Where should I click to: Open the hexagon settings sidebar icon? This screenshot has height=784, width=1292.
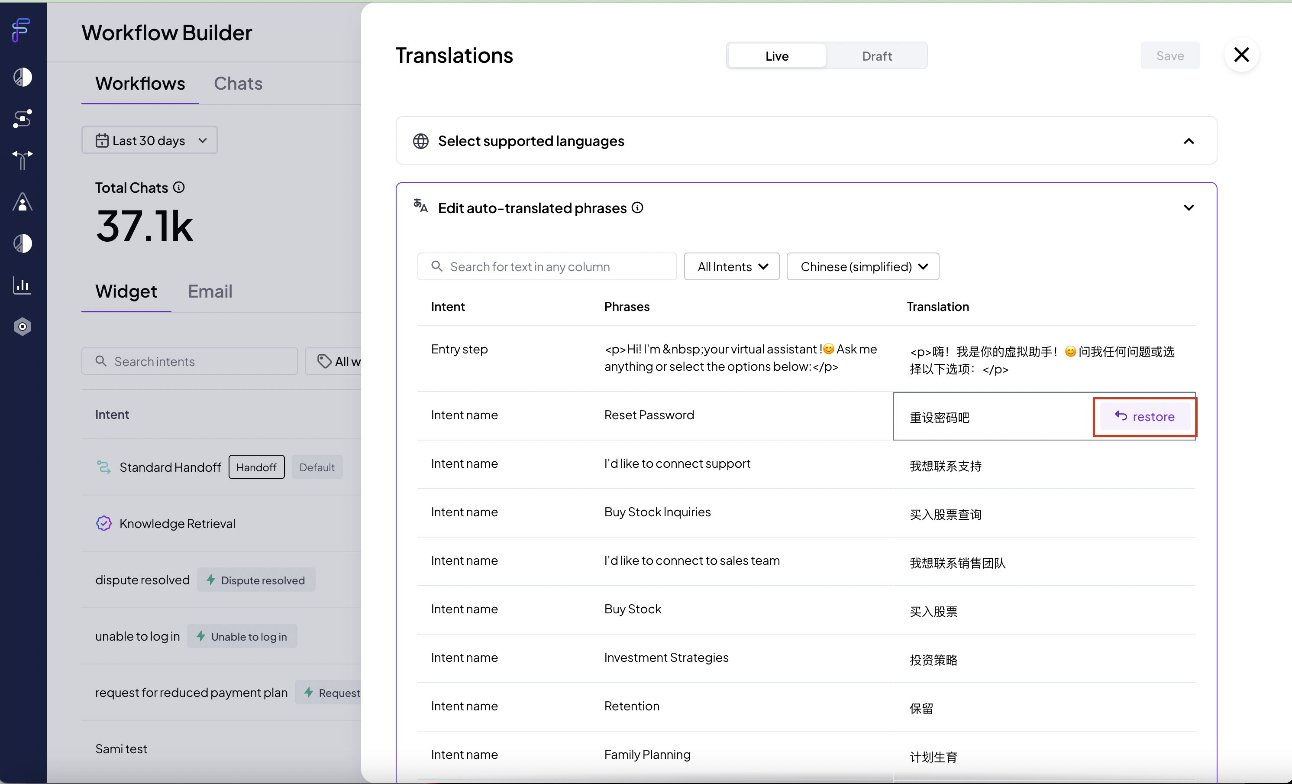pos(23,327)
